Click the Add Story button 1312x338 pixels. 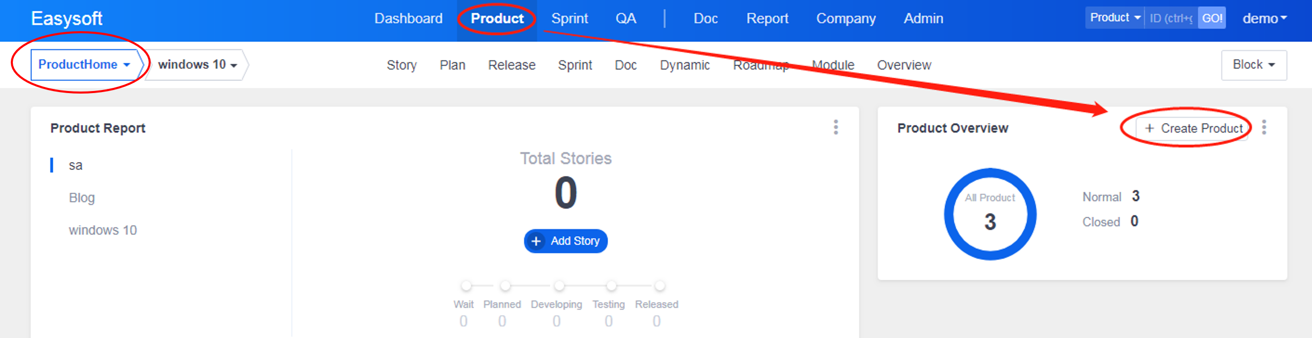click(x=566, y=241)
